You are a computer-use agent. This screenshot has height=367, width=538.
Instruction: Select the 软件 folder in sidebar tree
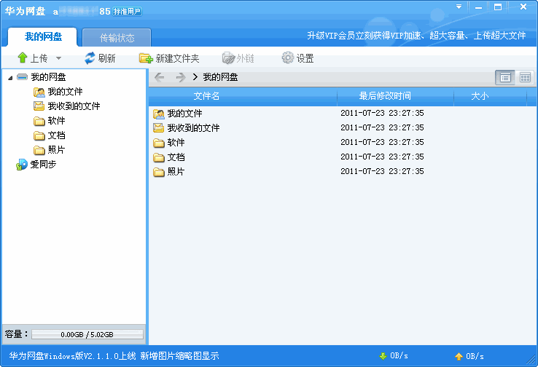pyautogui.click(x=57, y=121)
